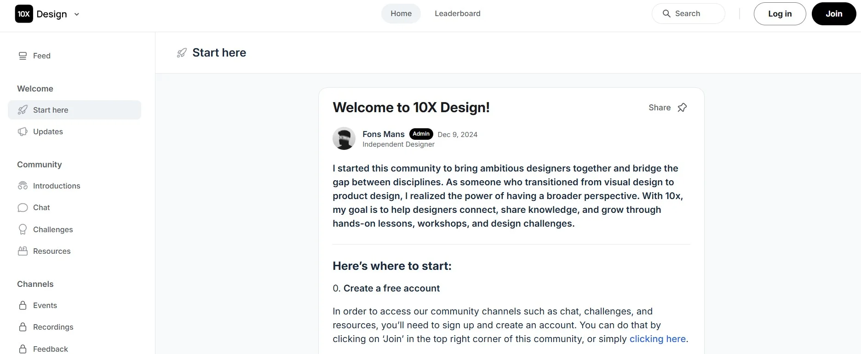Image resolution: width=861 pixels, height=354 pixels.
Task: Open Fons Mans profile avatar
Action: 344,138
